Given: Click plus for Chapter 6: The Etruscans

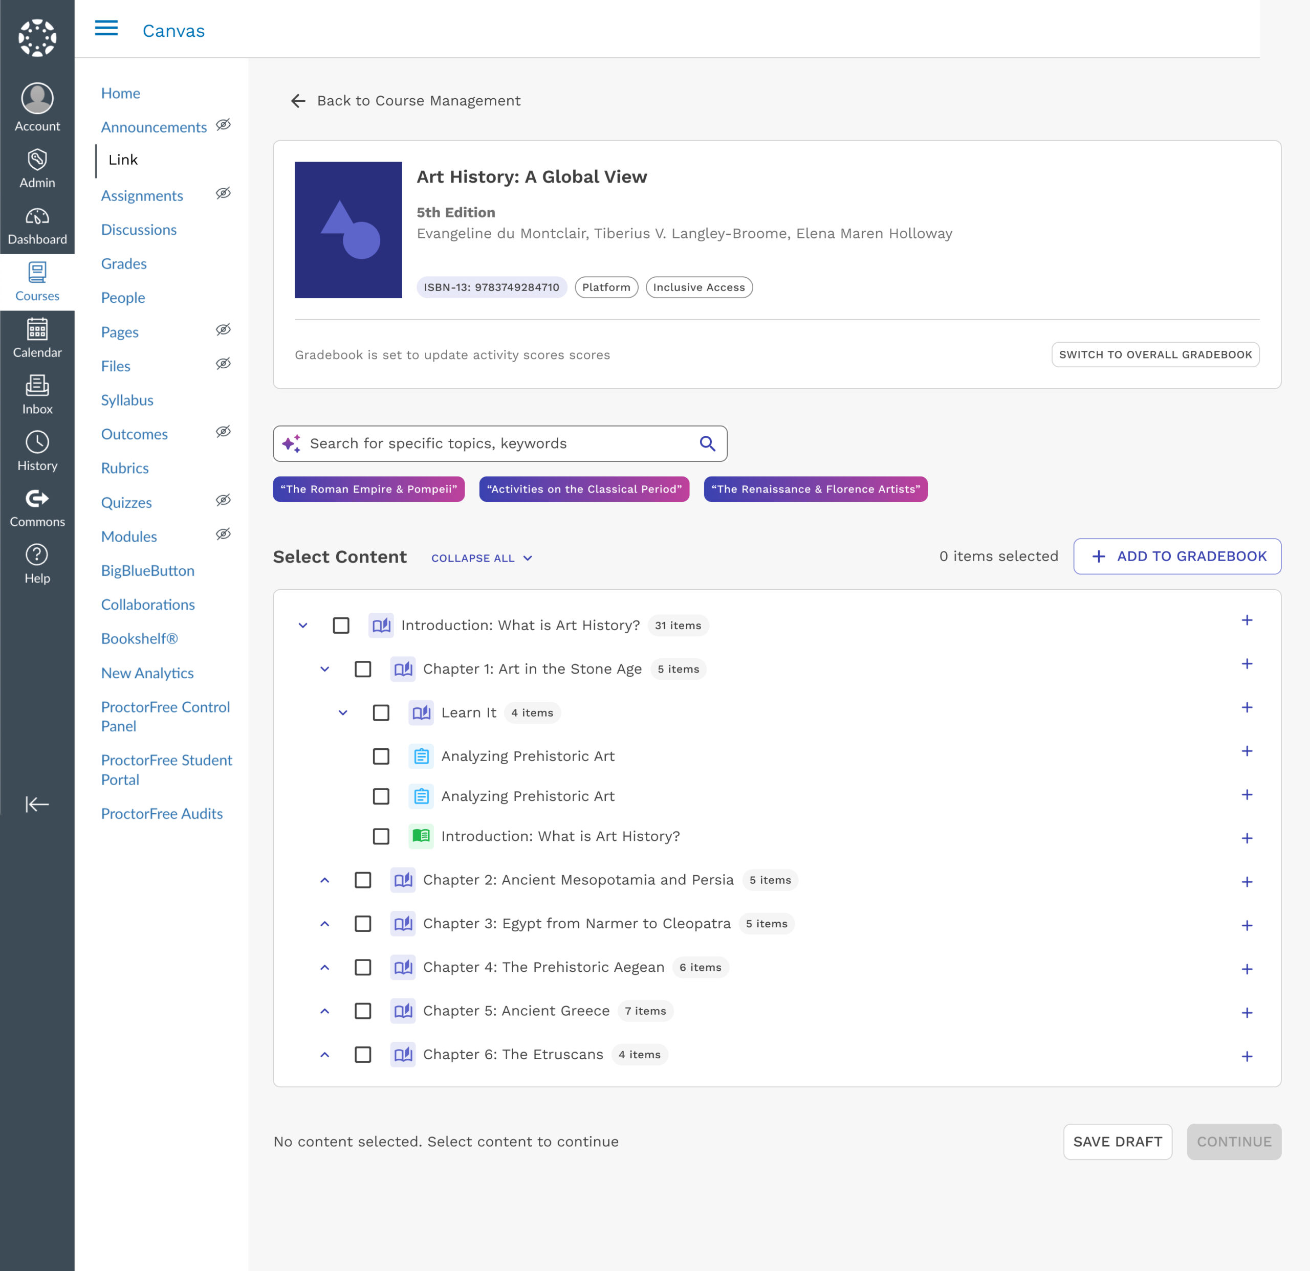Looking at the screenshot, I should click(1247, 1057).
